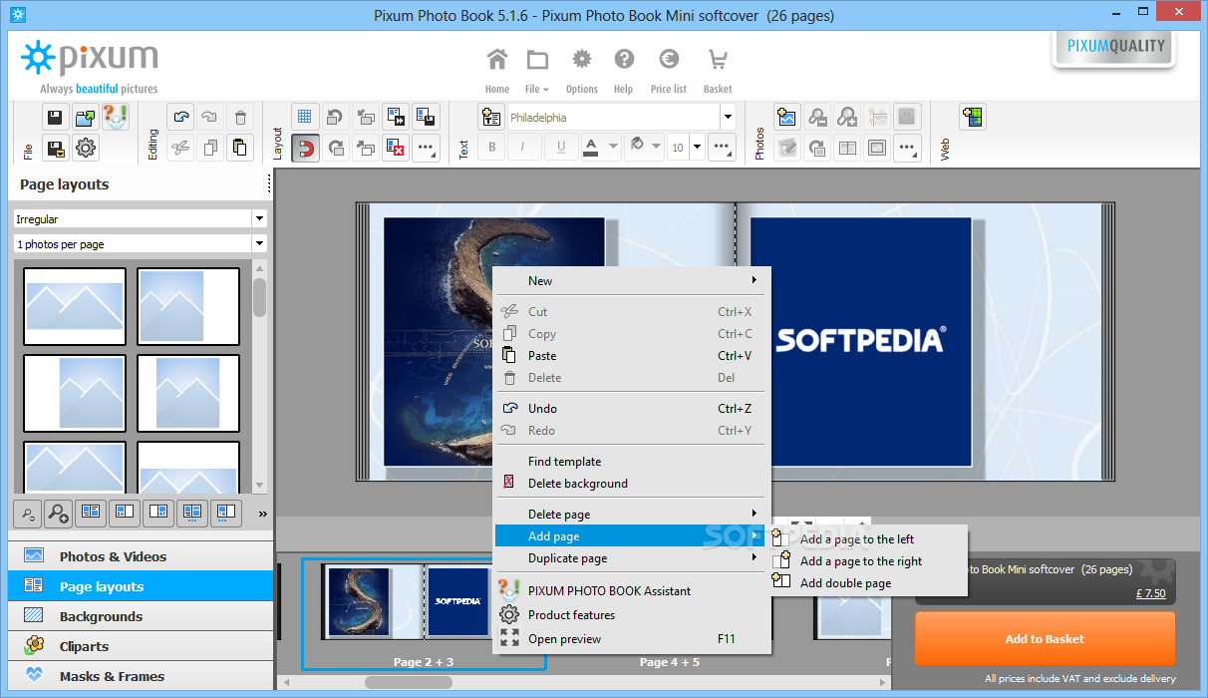The height and width of the screenshot is (698, 1208).
Task: Open the Cliparts panel
Action: tap(141, 646)
